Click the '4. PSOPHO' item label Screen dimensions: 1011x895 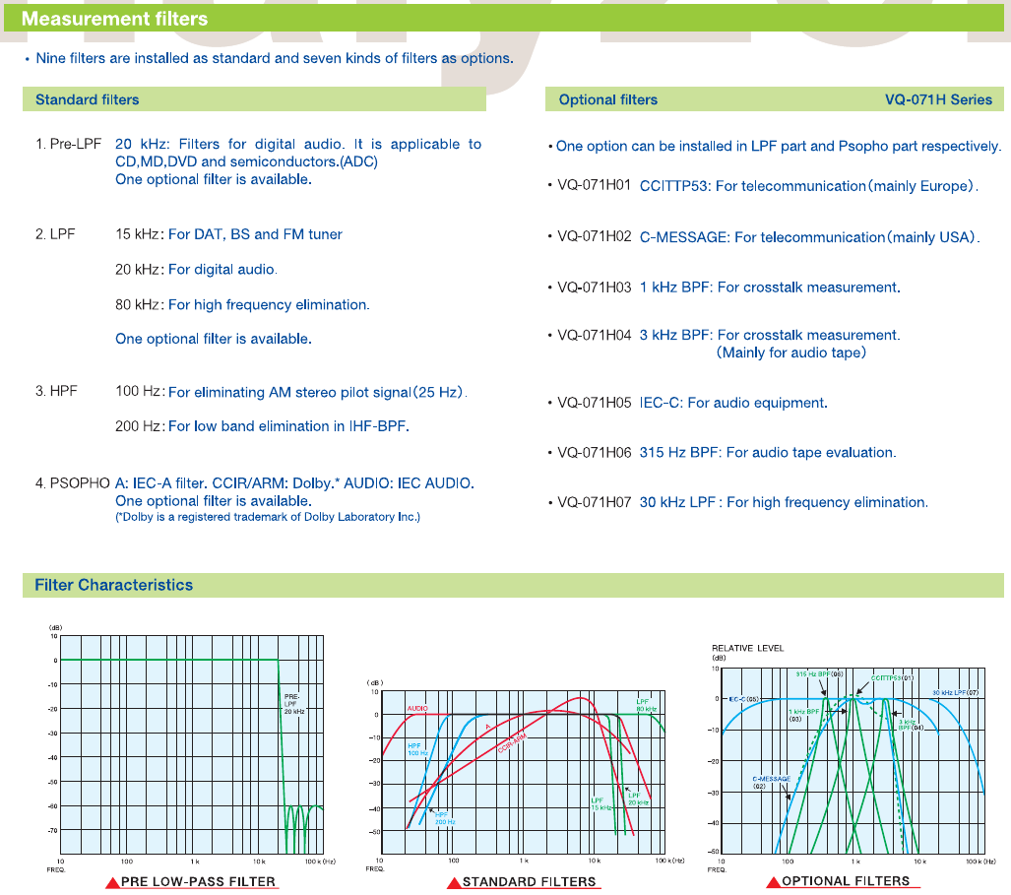(72, 483)
